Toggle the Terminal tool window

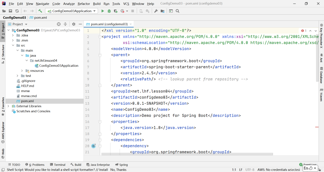(x=58, y=165)
